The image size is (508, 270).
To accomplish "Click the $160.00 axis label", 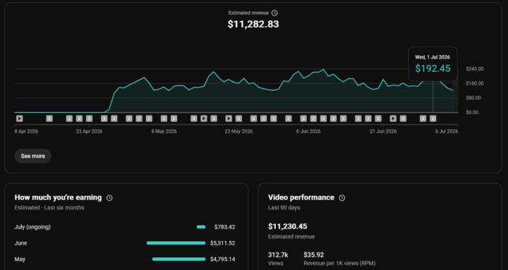I will click(x=475, y=83).
